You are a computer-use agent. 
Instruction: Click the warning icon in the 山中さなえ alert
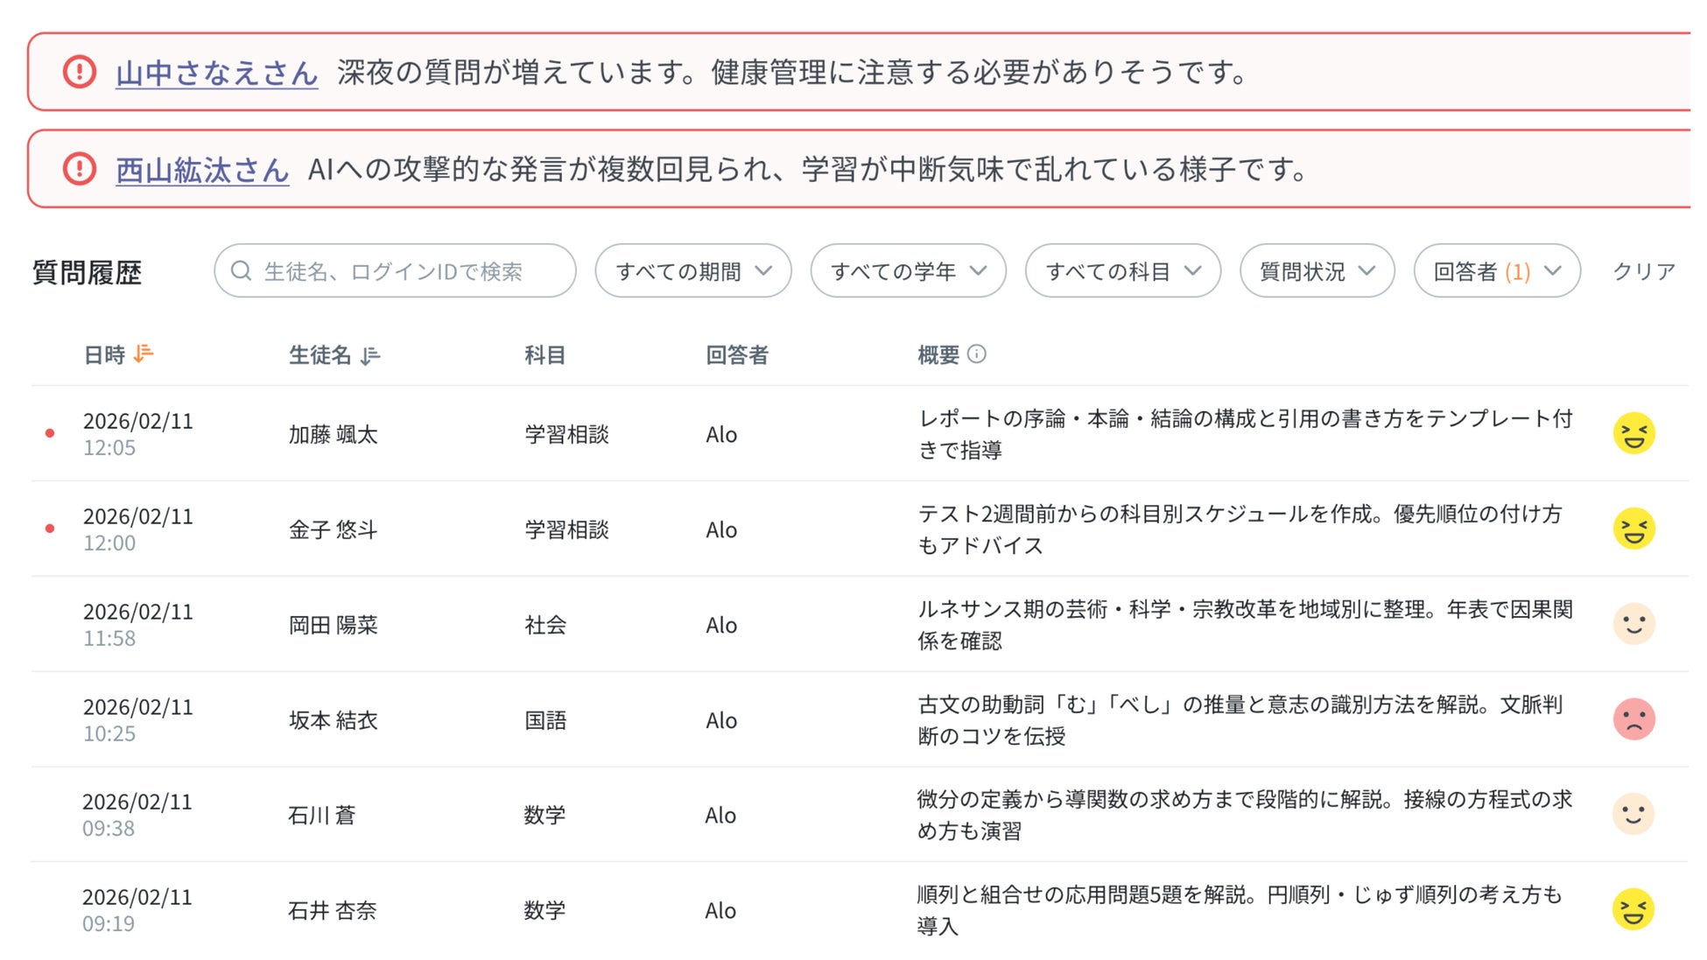point(80,72)
